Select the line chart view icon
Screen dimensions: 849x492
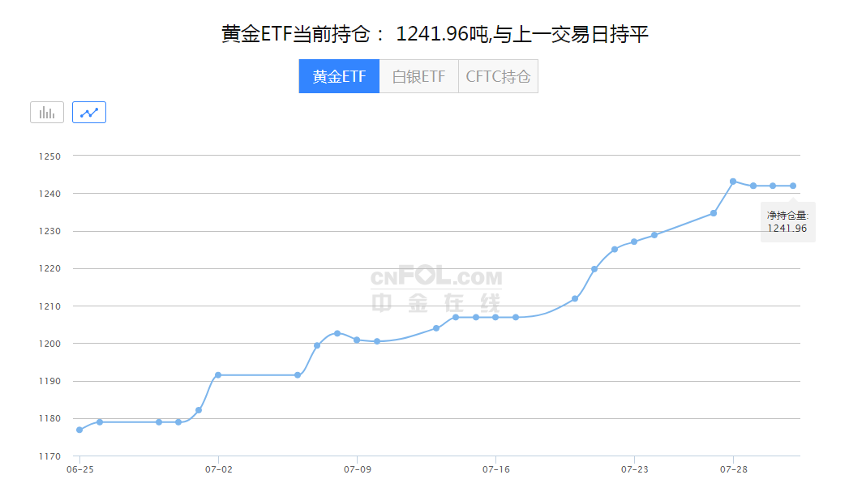pyautogui.click(x=89, y=113)
